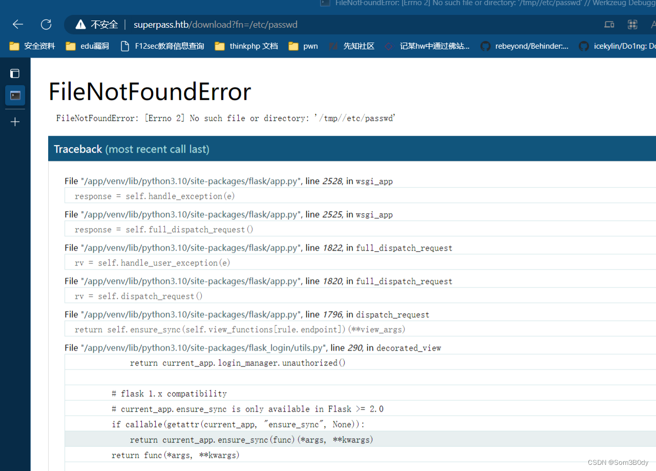
Task: Click the app.py line 2528 wsgi_app frame title
Action: 228,181
